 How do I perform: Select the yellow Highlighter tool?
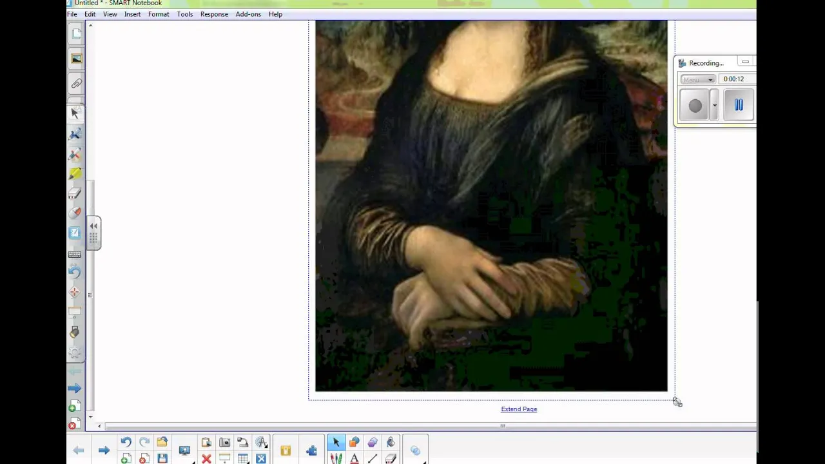(x=75, y=174)
